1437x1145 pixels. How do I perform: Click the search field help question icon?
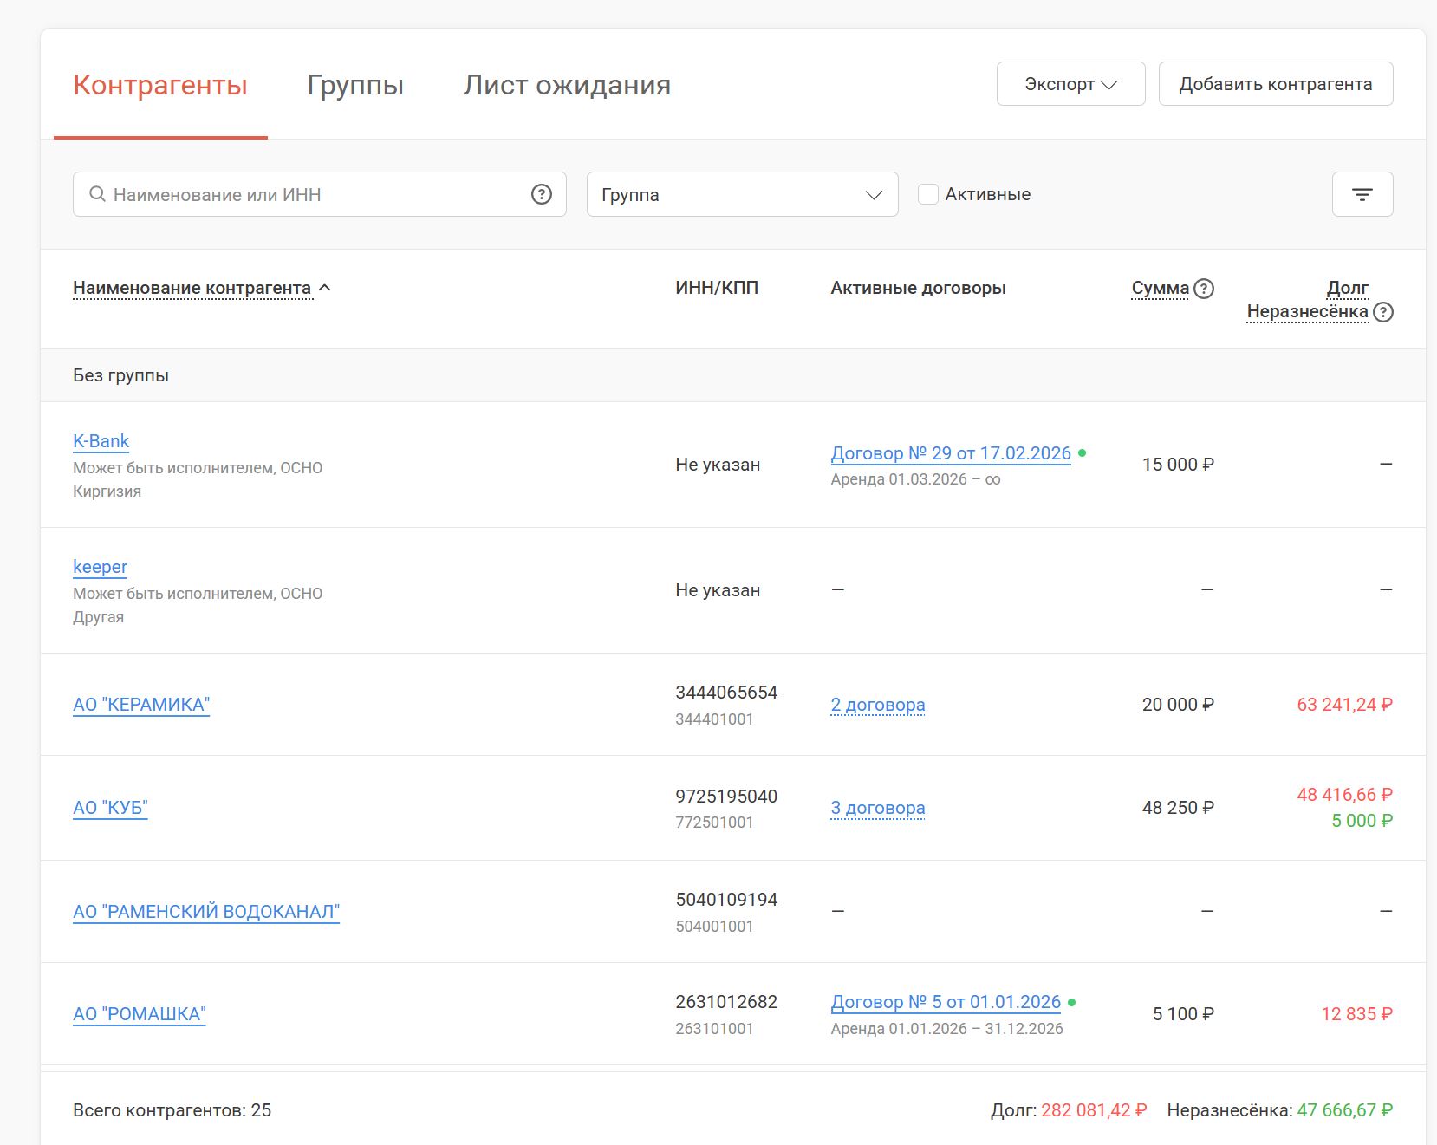tap(542, 194)
